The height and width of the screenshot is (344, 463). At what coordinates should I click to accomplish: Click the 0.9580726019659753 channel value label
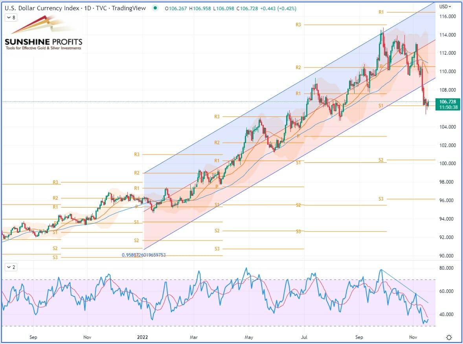pyautogui.click(x=143, y=255)
